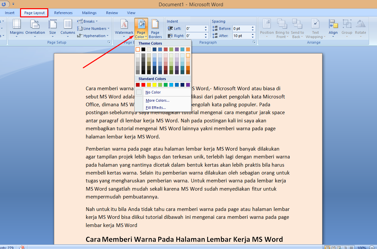Pick the white theme color swatch
This screenshot has height=249, width=377.
pyautogui.click(x=138, y=50)
